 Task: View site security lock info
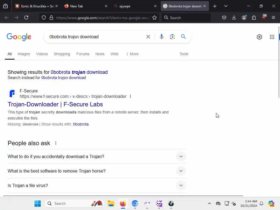[x=51, y=17]
